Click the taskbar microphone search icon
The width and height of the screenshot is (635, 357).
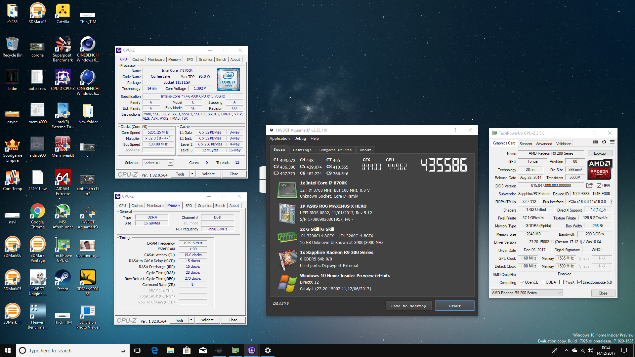123,350
